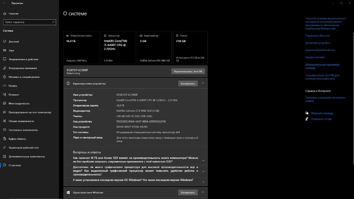Collapse the Характеристики Windows section chevron
This screenshot has width=354, height=199.
click(203, 192)
